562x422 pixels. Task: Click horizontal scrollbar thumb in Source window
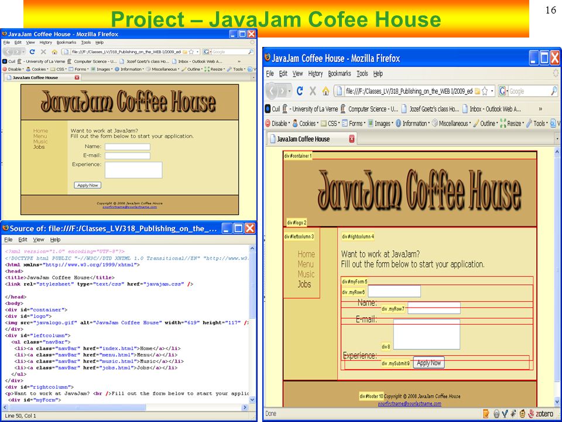[x=77, y=407]
